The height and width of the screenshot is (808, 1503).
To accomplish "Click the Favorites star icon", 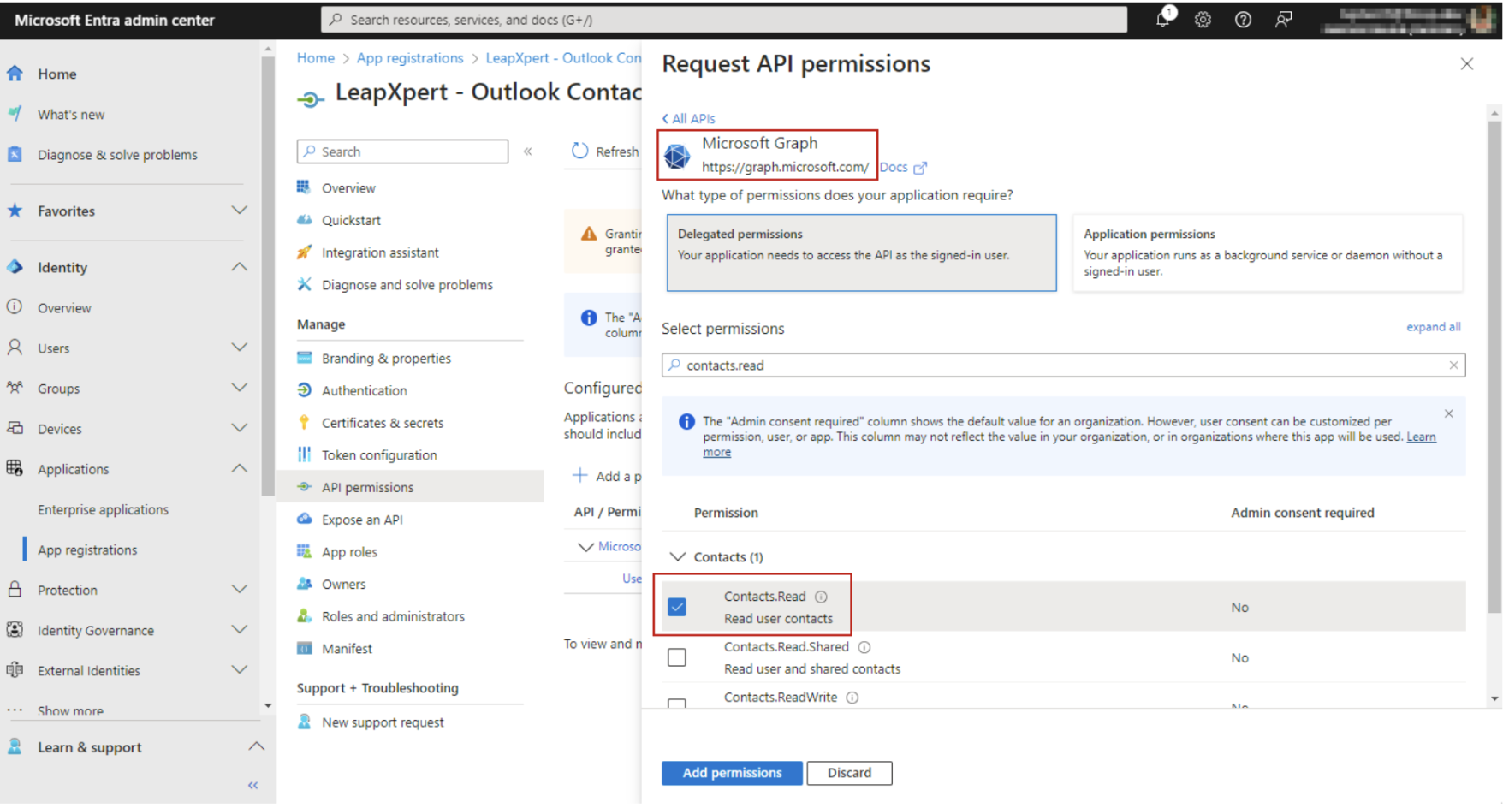I will (15, 211).
